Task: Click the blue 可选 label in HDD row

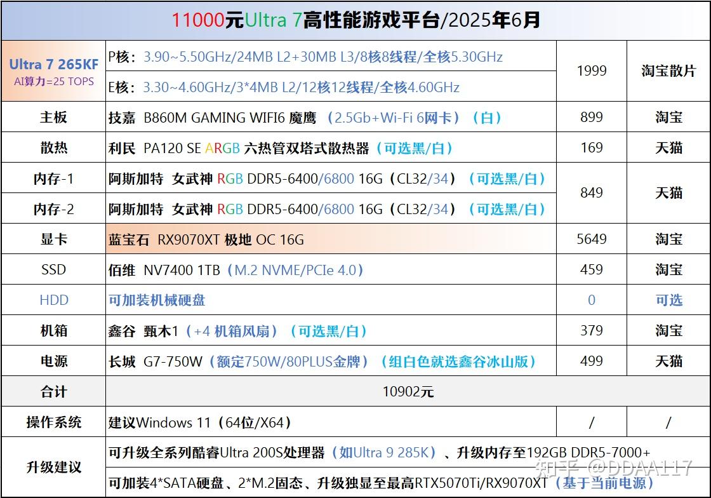Action: coord(669,300)
